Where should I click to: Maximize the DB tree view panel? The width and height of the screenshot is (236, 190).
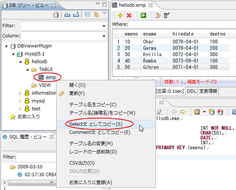tap(104, 5)
